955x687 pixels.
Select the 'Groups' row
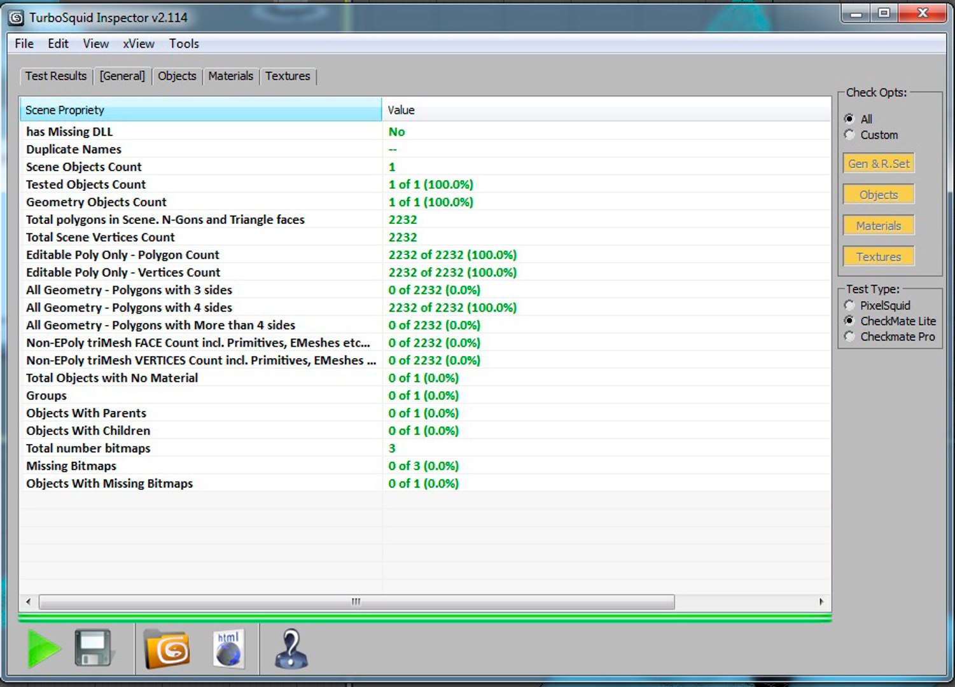coord(425,396)
